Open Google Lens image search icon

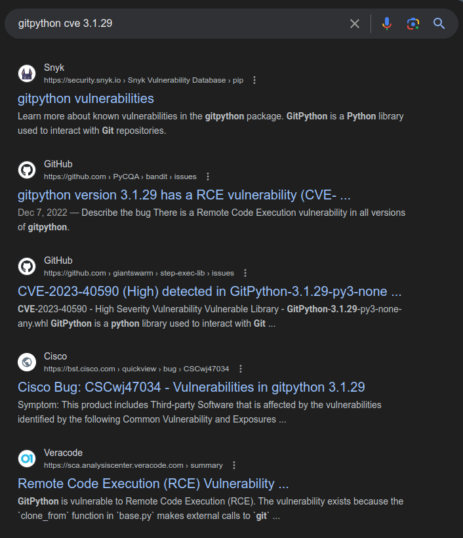pyautogui.click(x=413, y=24)
